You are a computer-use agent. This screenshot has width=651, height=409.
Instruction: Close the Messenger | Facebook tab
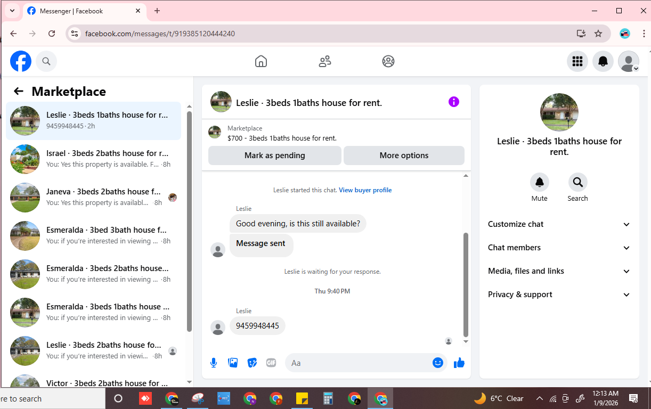(138, 11)
